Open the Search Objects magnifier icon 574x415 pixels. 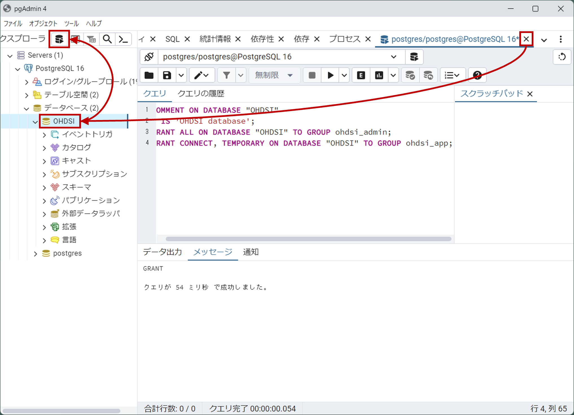107,39
